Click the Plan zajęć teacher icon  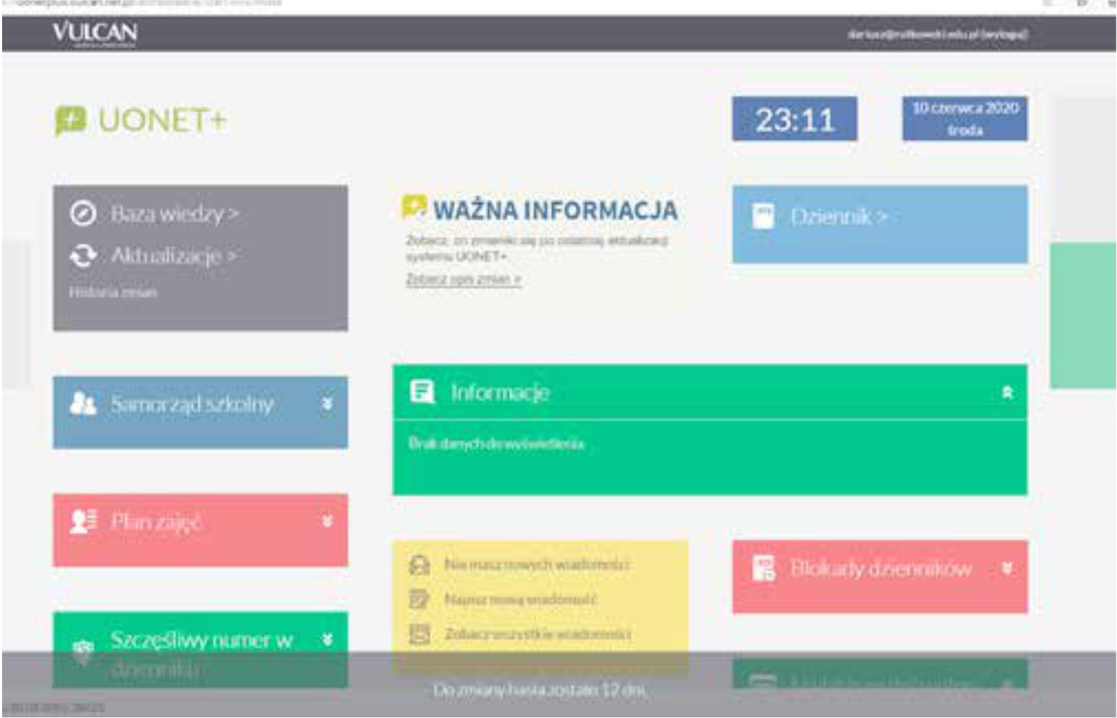[83, 521]
